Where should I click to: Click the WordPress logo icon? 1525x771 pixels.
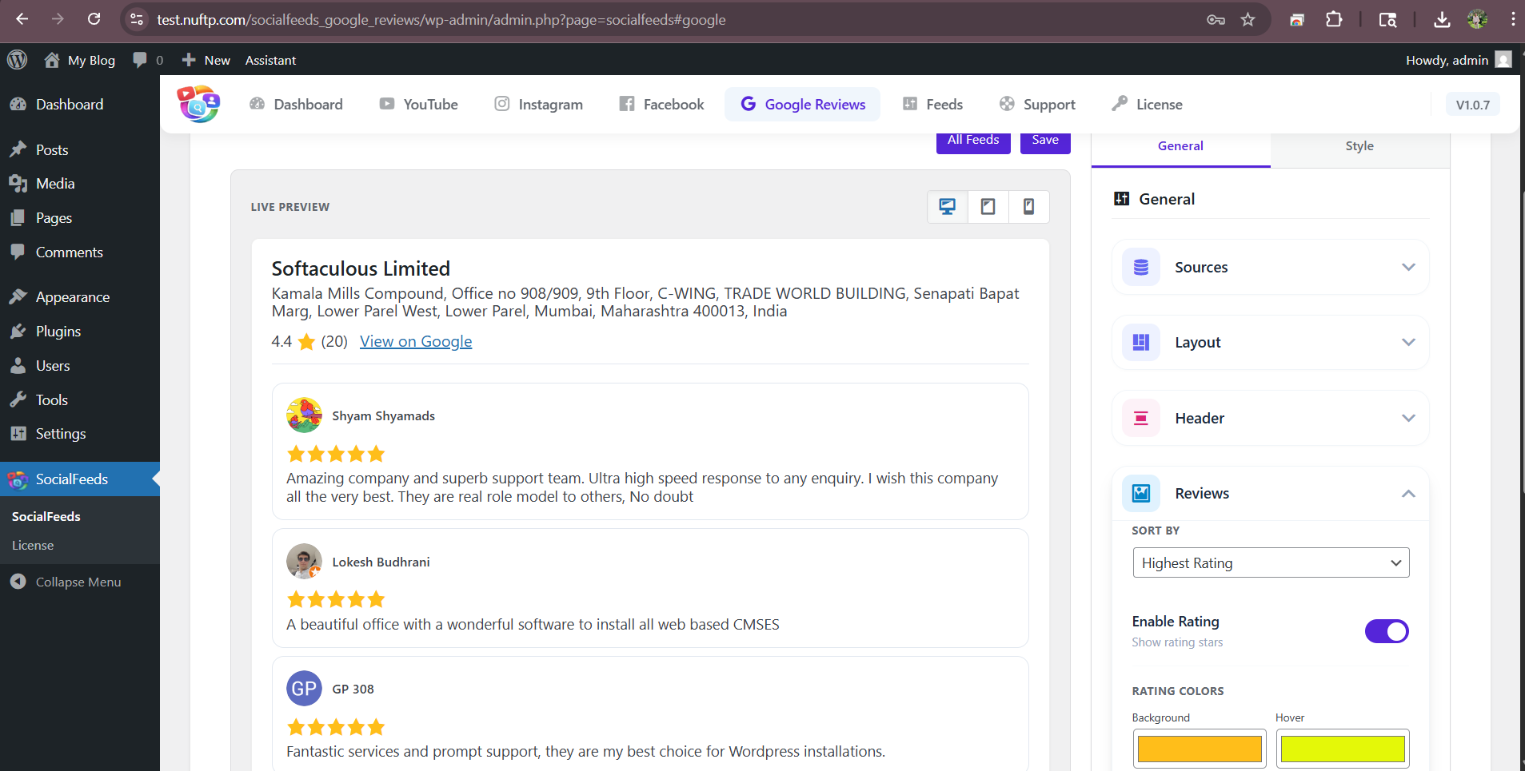click(17, 60)
